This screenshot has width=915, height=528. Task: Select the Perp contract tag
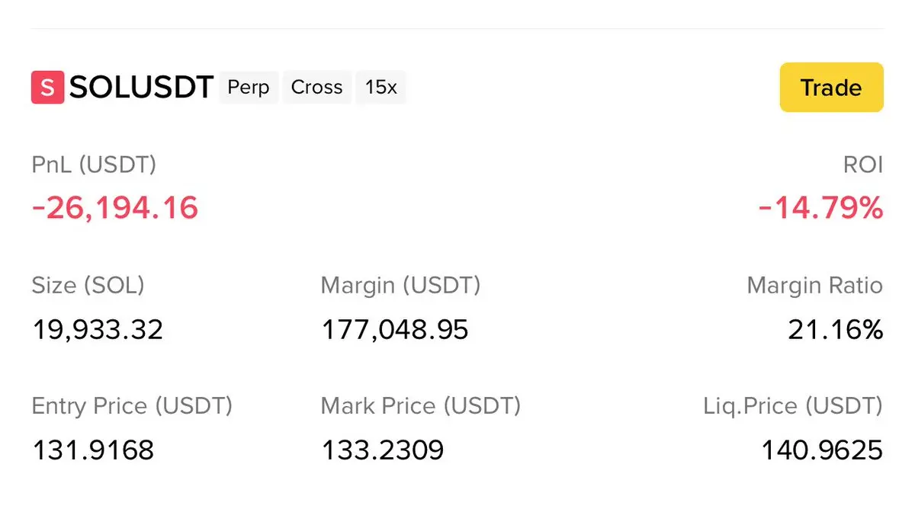(x=249, y=88)
